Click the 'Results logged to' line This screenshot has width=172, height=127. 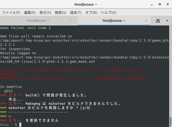(x=18, y=53)
